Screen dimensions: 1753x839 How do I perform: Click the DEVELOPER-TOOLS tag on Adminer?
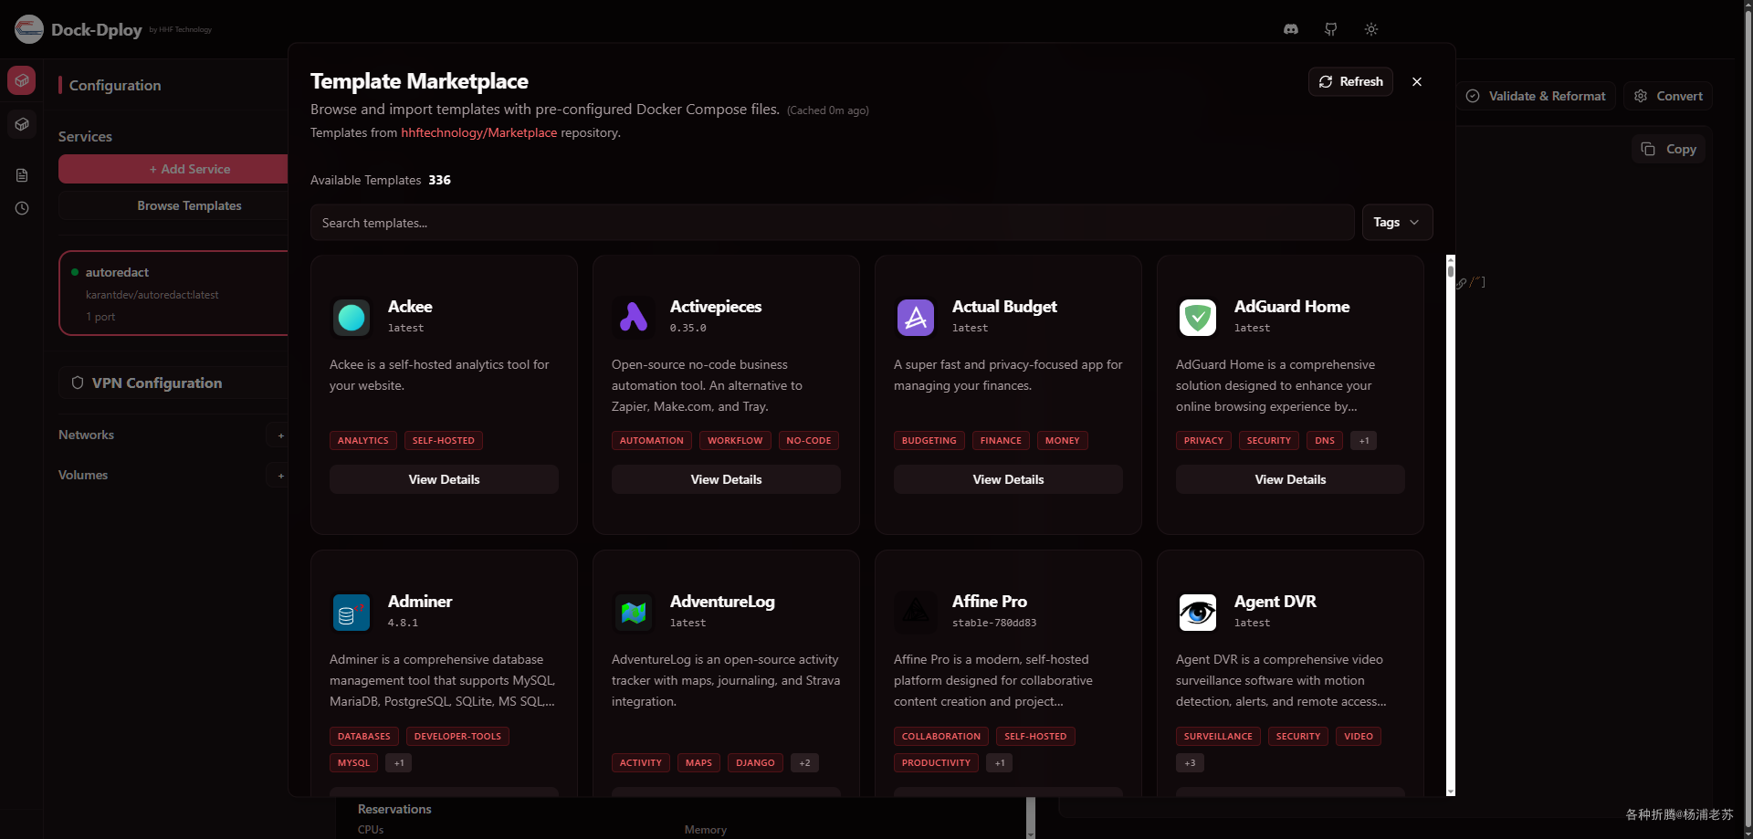pos(457,736)
